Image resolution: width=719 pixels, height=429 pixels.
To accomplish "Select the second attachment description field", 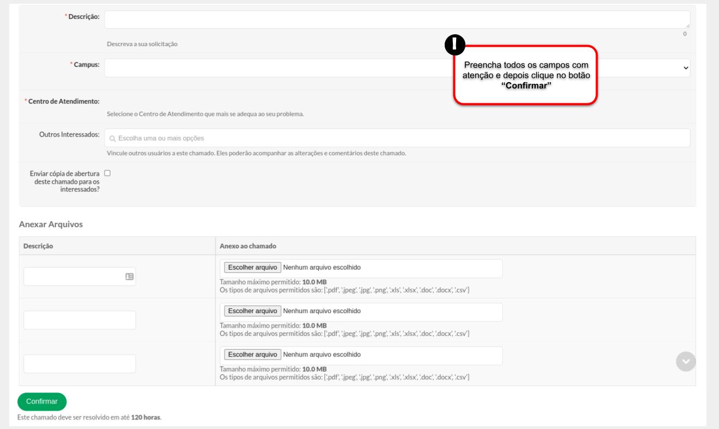I will point(79,320).
